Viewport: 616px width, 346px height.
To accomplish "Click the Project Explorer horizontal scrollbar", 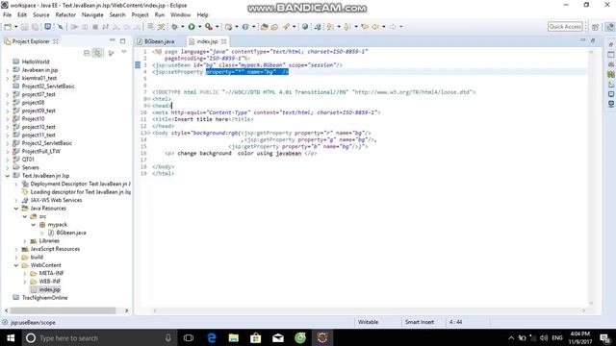I will tap(63, 310).
